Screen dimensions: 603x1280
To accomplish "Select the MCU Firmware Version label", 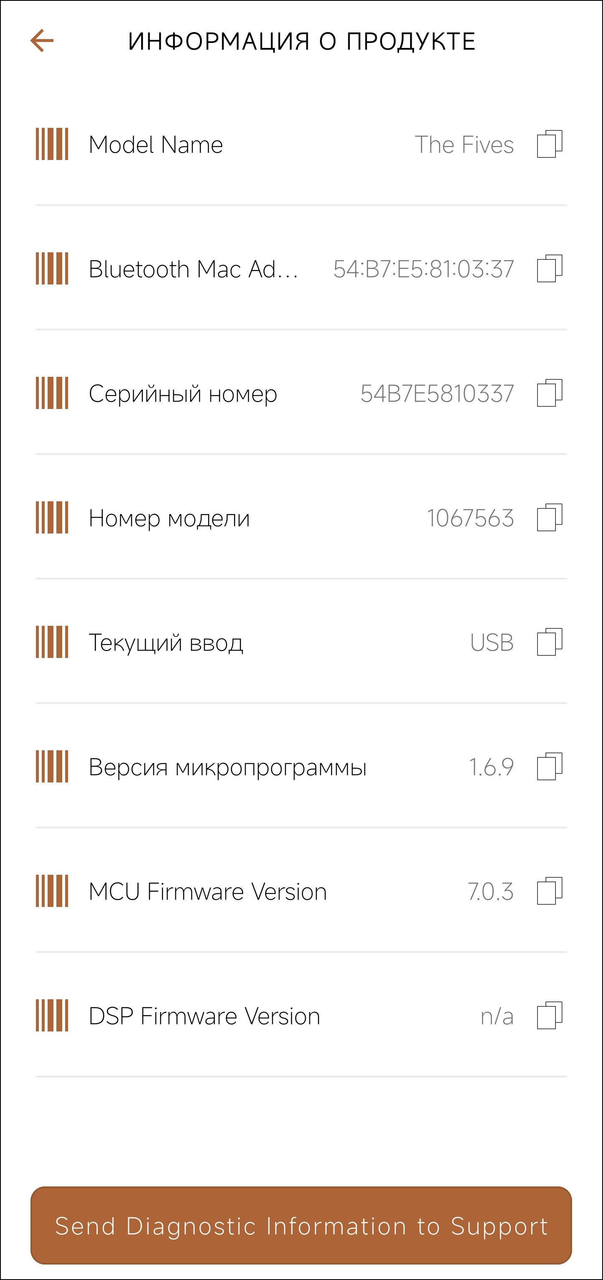I will pyautogui.click(x=208, y=891).
